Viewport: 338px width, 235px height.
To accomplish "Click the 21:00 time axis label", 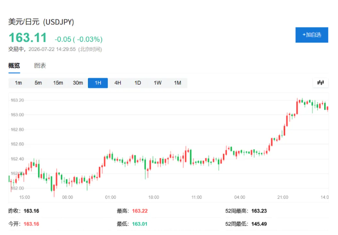I will [x=283, y=197].
